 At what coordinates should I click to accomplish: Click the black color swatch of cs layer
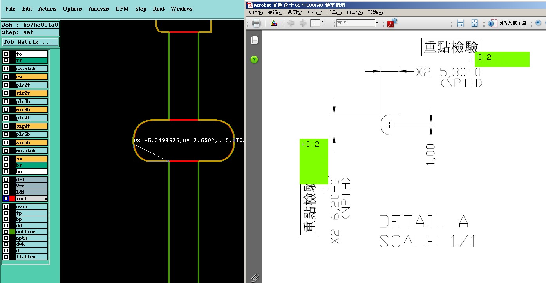[x=12, y=77]
